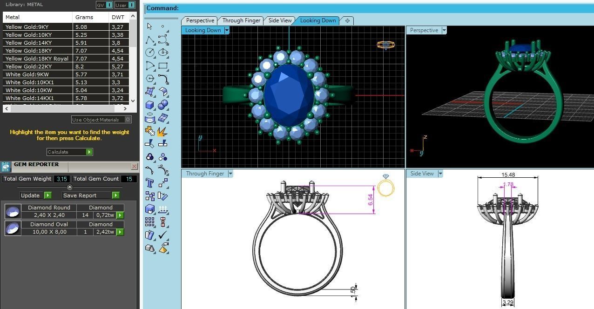Select the Yellow Gold:18KY Royal row
This screenshot has height=309, width=594.
pyautogui.click(x=66, y=59)
